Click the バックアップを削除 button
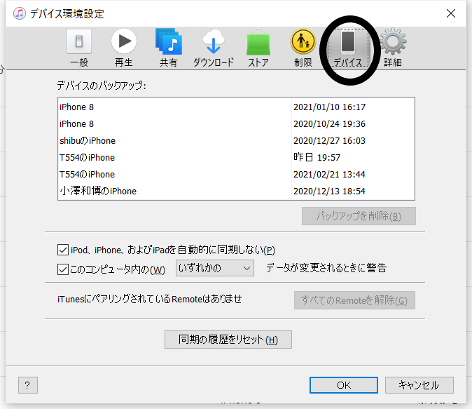Viewport: 472px width, 409px height. [359, 216]
